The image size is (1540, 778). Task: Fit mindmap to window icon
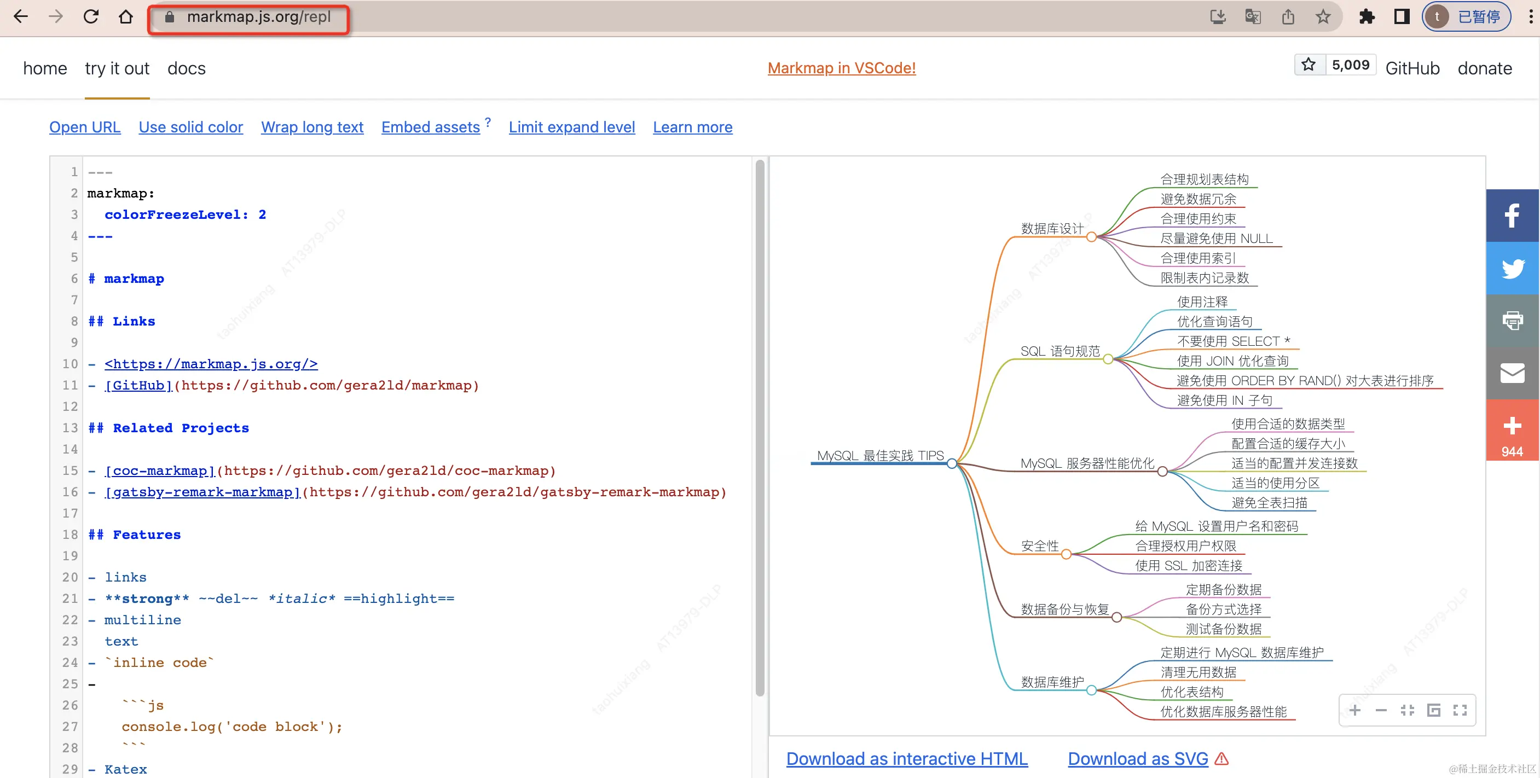[1407, 710]
